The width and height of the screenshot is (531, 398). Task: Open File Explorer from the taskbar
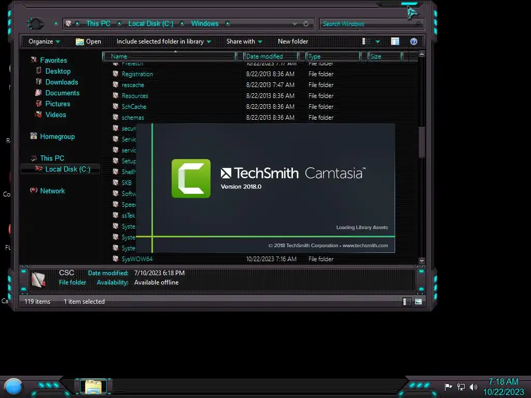93,387
